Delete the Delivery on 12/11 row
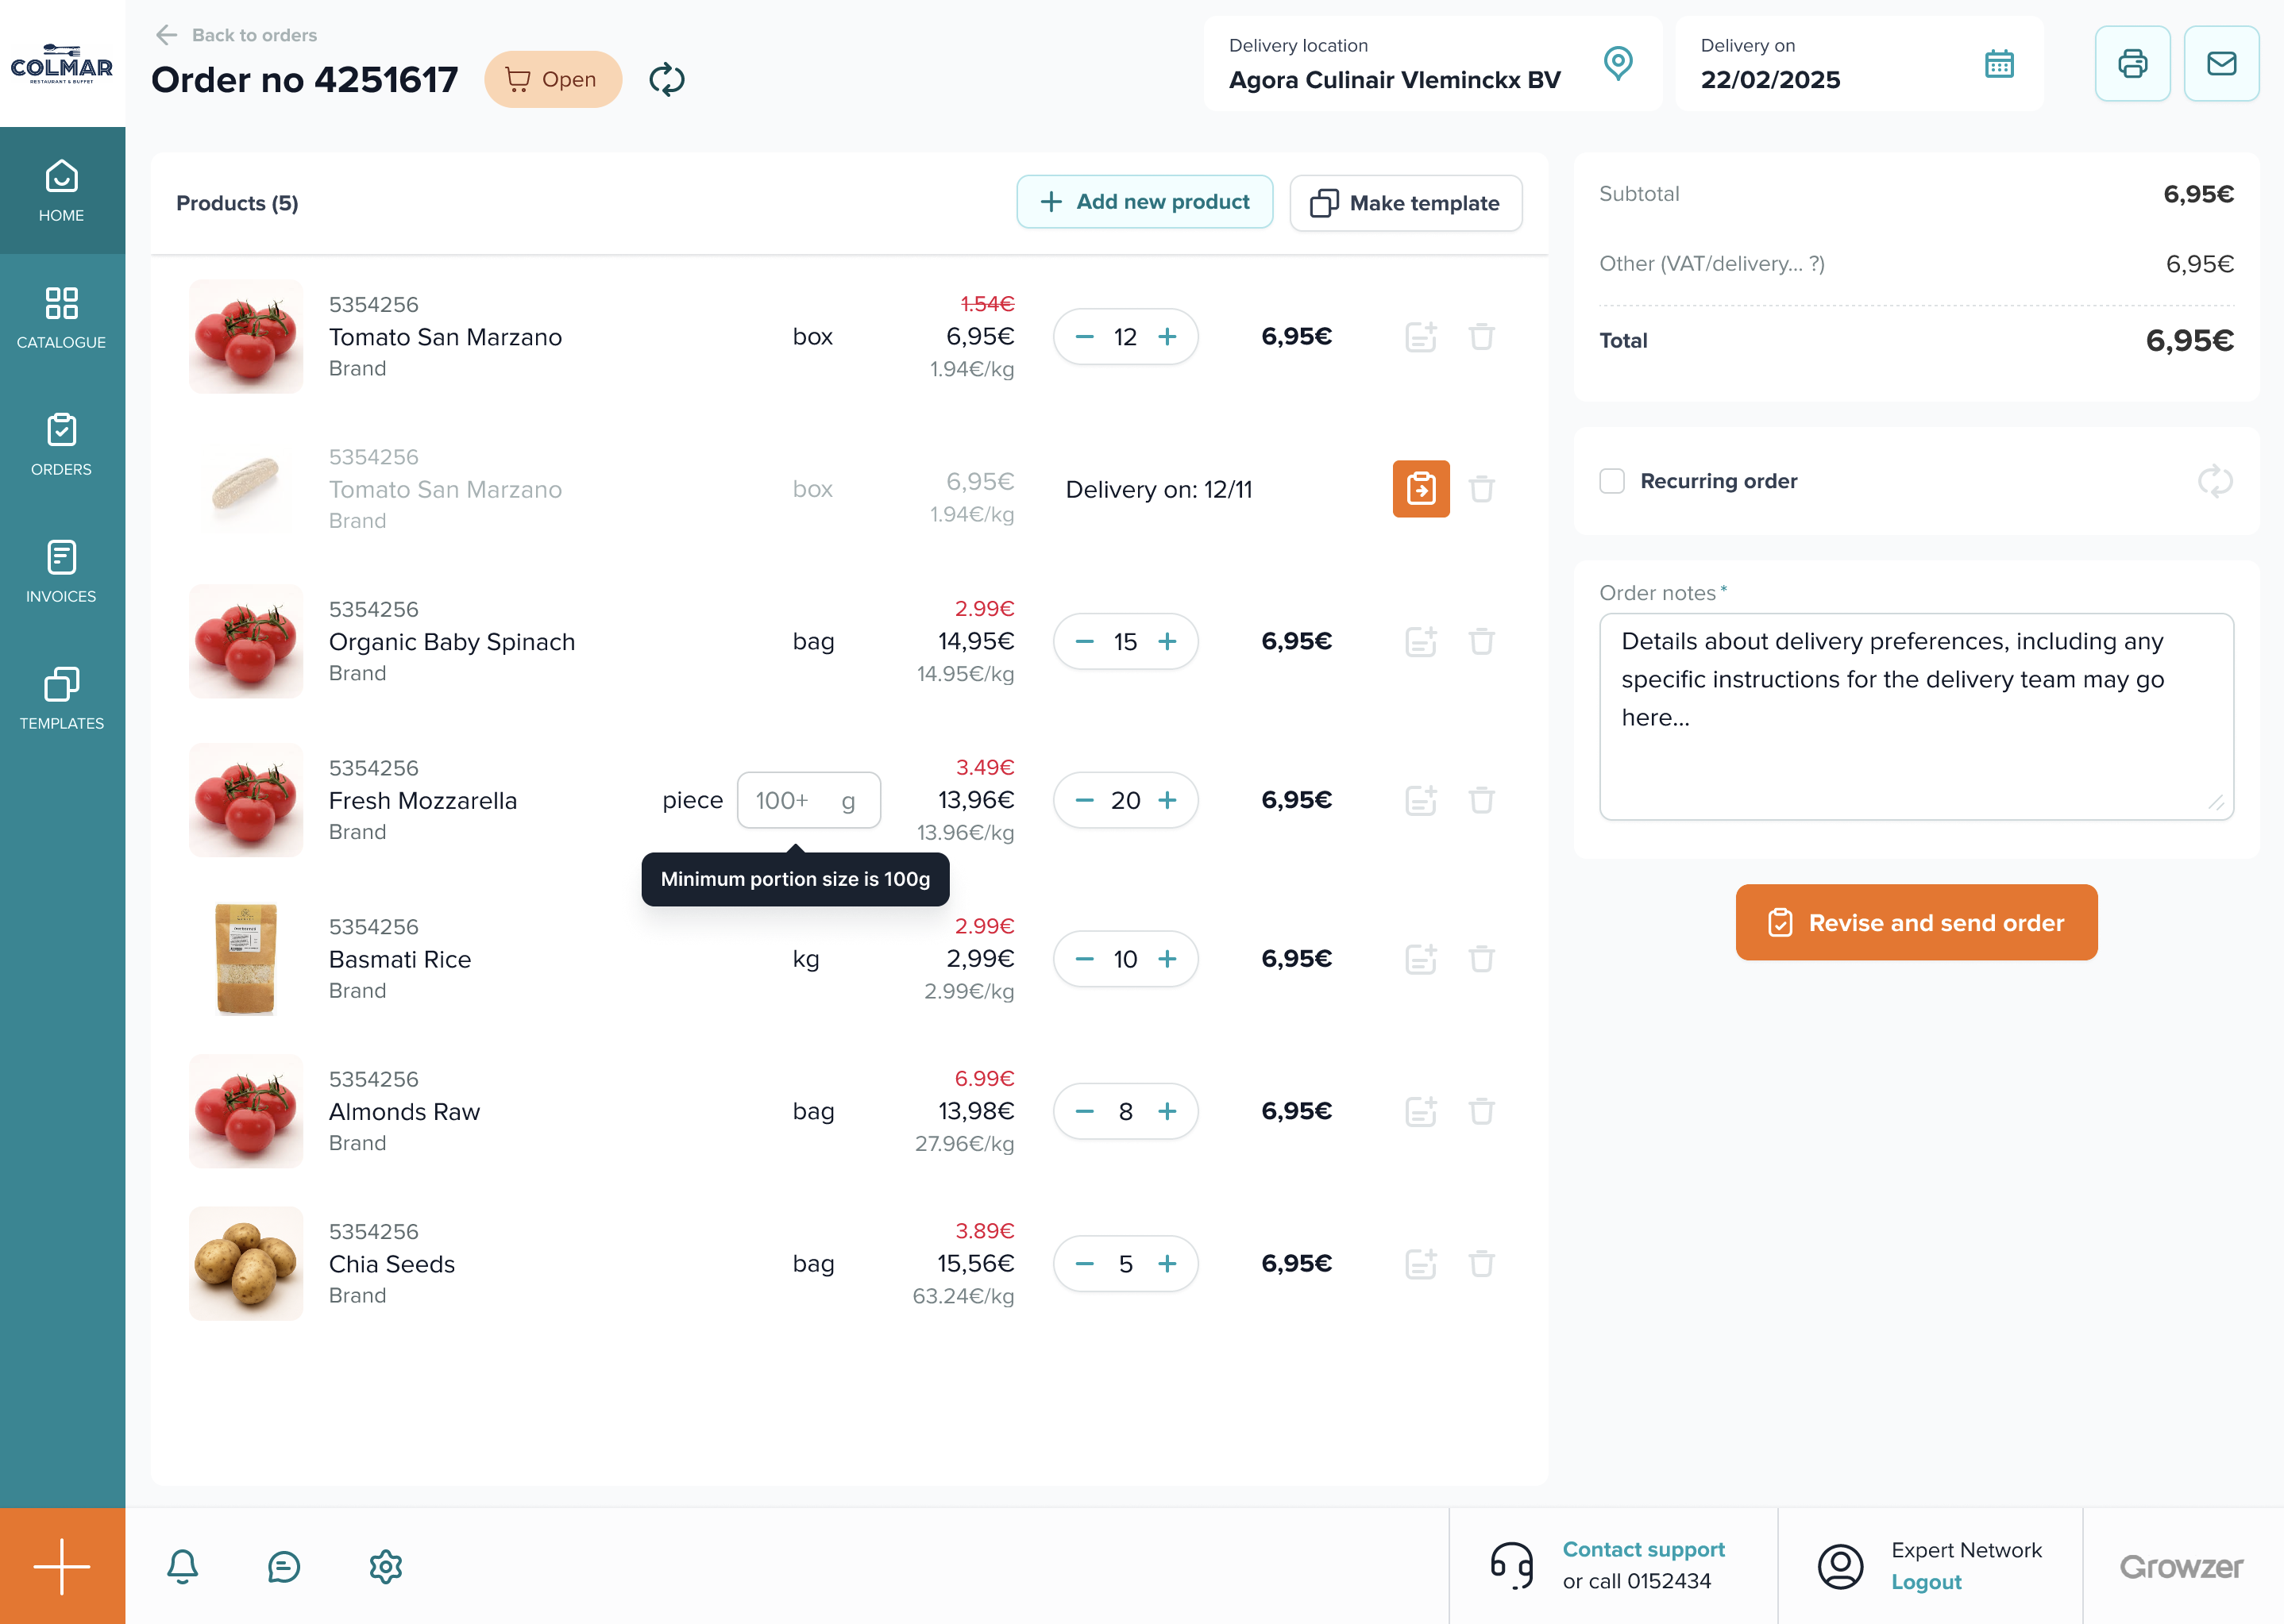Viewport: 2284px width, 1624px height. [1482, 489]
